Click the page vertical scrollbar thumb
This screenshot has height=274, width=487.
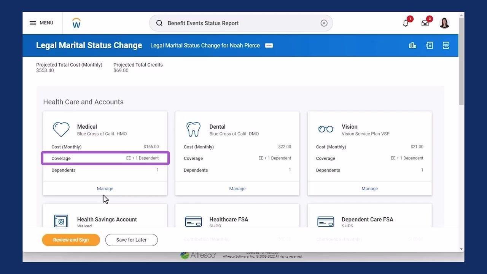tap(462, 61)
